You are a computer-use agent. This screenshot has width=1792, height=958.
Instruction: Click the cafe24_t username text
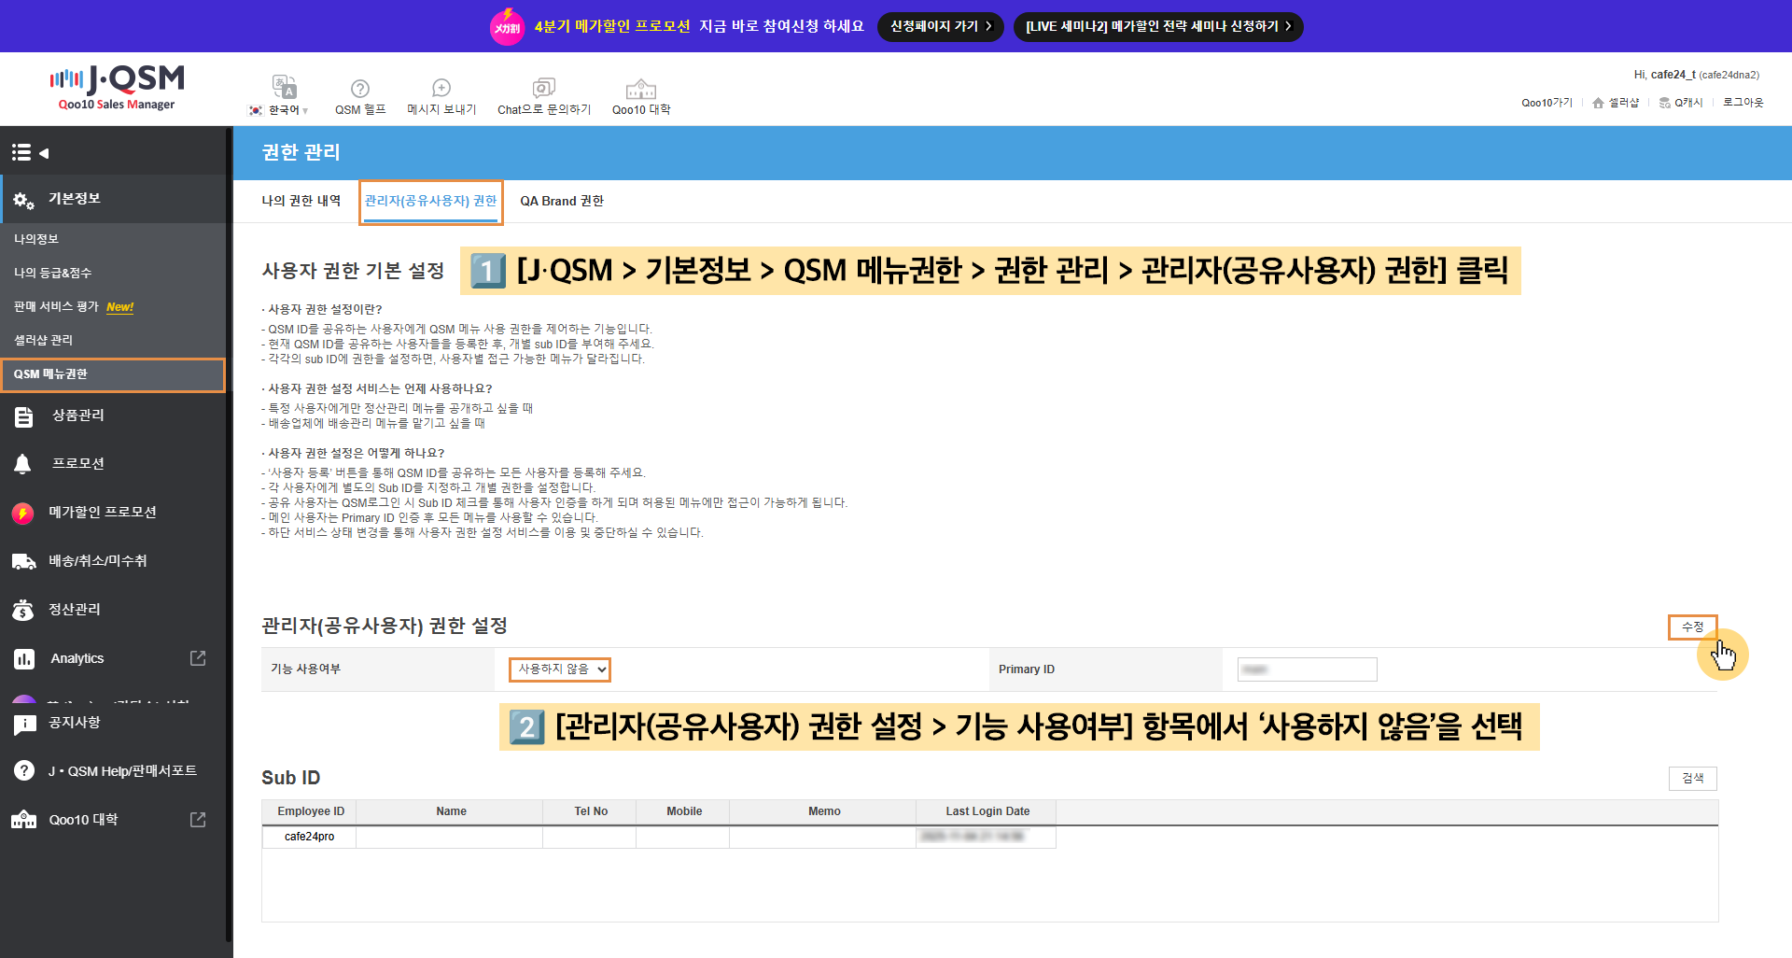tap(1673, 75)
